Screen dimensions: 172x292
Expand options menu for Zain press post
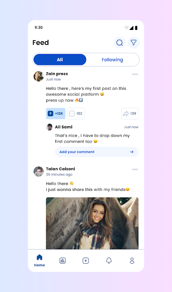(135, 74)
